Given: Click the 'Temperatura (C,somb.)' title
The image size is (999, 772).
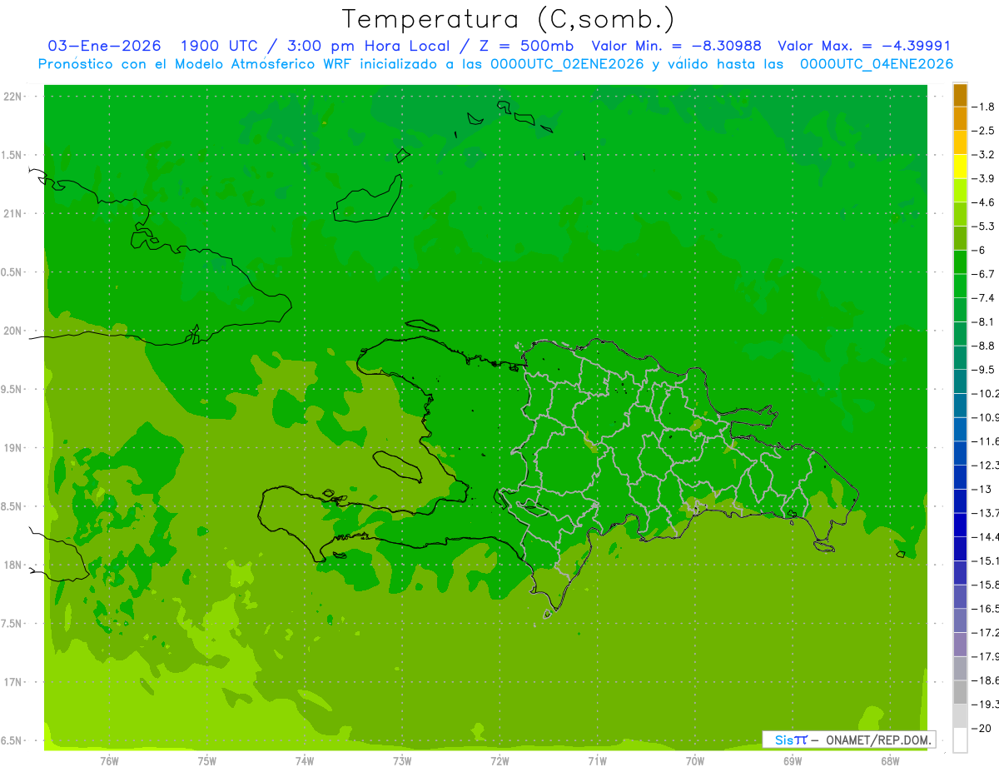Looking at the screenshot, I should coord(509,18).
